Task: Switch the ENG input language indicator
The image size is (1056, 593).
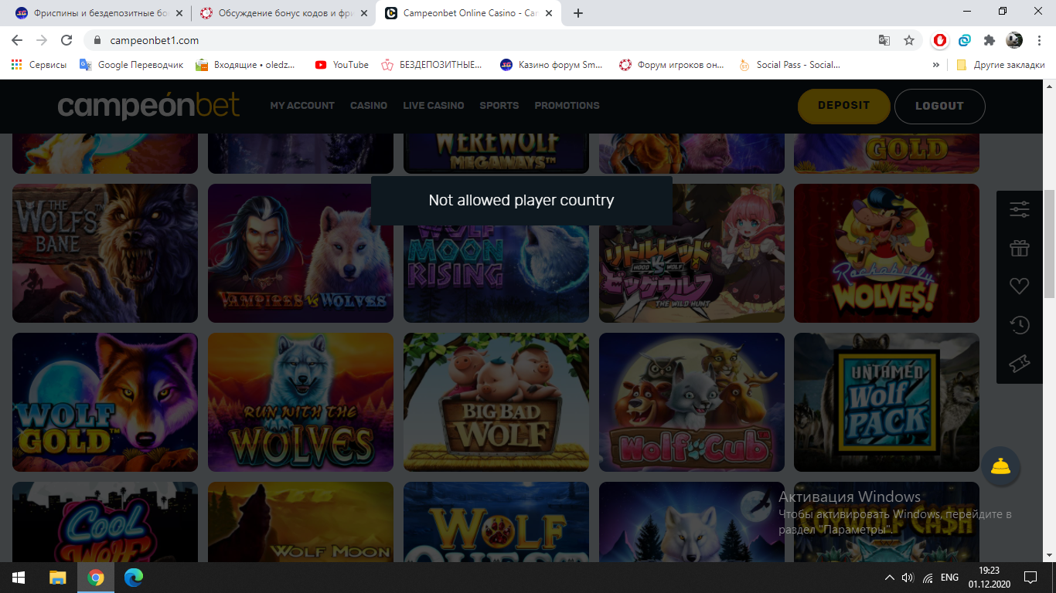Action: point(949,578)
